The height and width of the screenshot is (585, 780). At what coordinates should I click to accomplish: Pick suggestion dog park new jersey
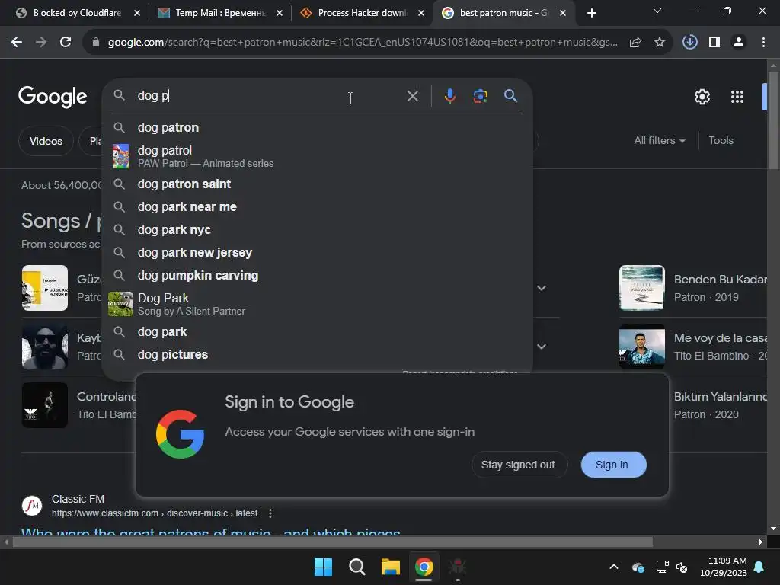click(317, 253)
